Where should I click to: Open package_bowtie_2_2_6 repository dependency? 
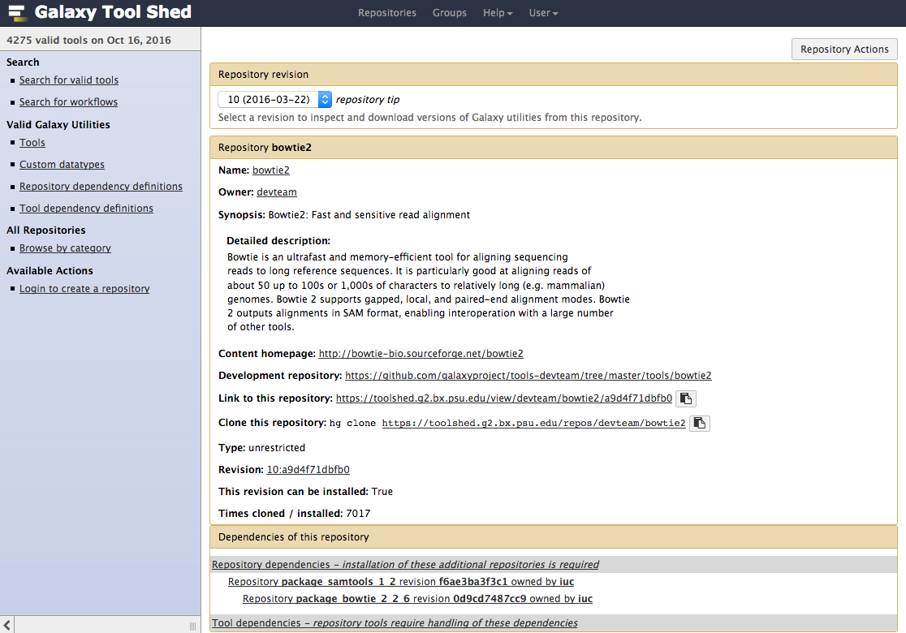point(417,599)
